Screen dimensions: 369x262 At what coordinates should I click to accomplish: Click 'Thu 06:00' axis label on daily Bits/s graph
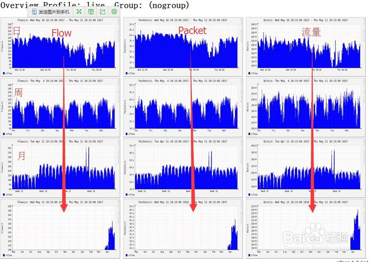click(342, 70)
